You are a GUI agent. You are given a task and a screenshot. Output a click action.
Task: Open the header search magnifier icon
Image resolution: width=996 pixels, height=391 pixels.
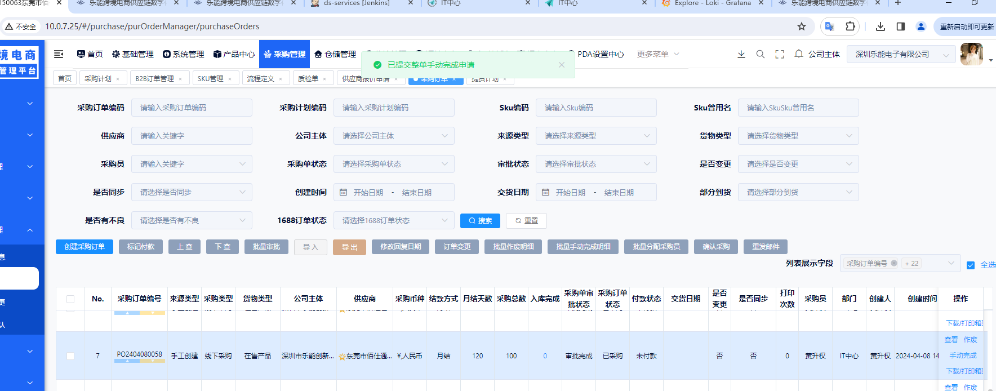[761, 54]
